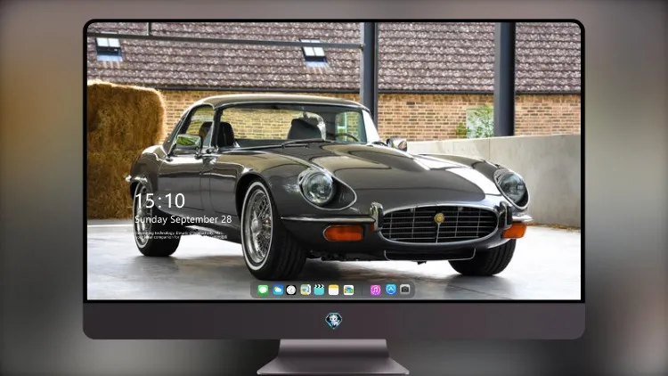Screen dimensions: 668x376
Task: Open the Maps app in dock
Action: (305, 290)
